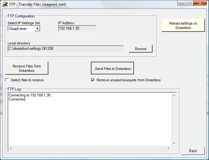This screenshot has height=160, width=209.
Task: Click the FTP Log scroll up arrow
Action: pos(174,95)
